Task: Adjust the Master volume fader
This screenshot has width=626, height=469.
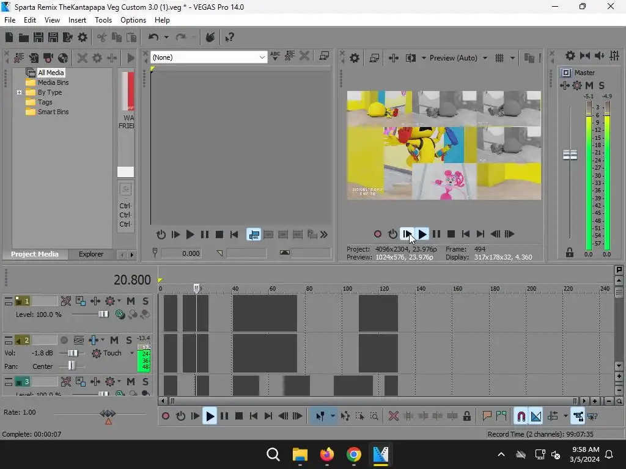Action: [570, 155]
